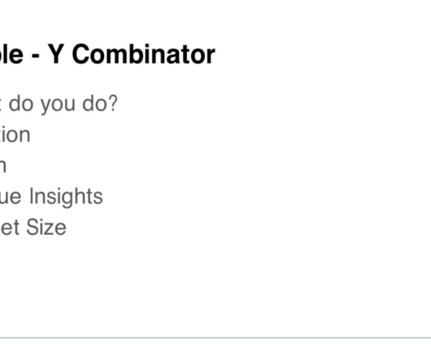Jump to the 'do you do?' section

tap(59, 104)
